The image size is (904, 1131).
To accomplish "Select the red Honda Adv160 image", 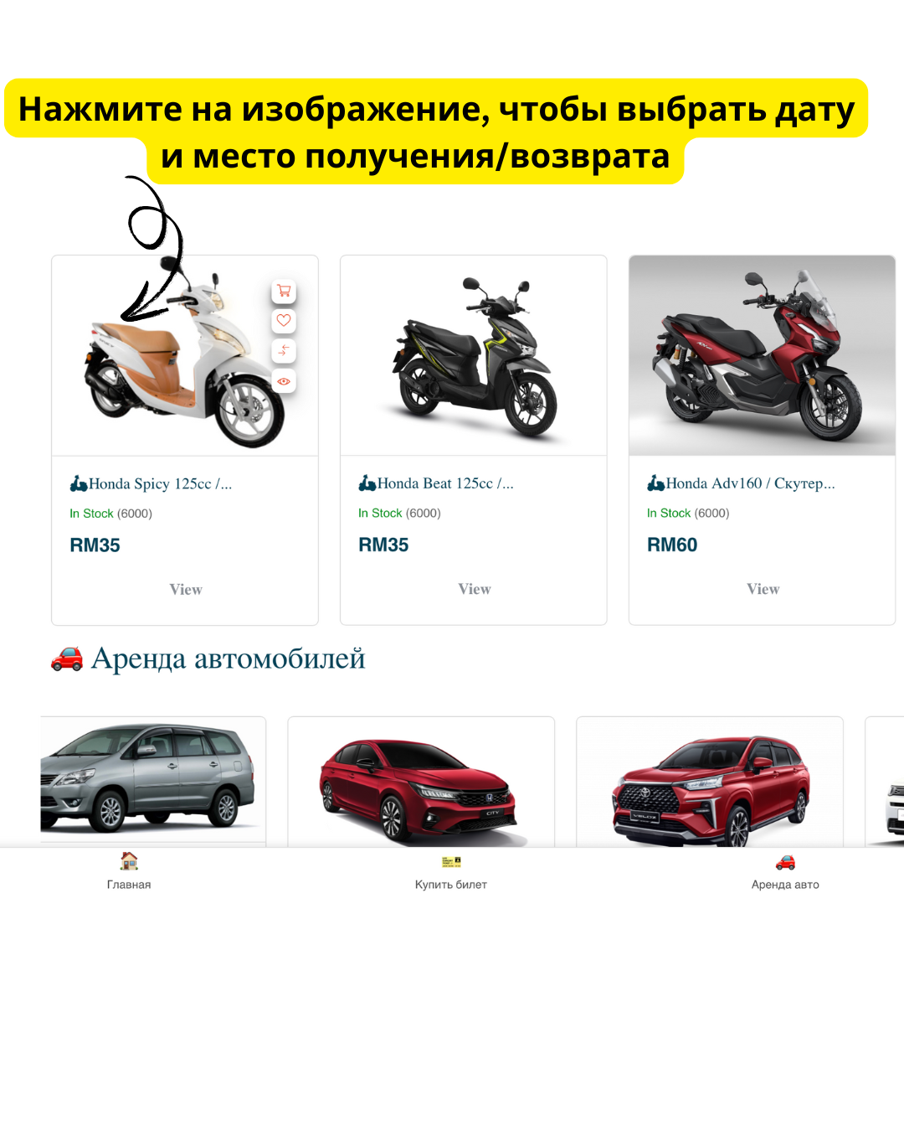I will (x=763, y=356).
